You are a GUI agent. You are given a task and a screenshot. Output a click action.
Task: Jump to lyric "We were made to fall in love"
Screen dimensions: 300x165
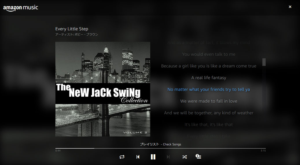click(209, 101)
